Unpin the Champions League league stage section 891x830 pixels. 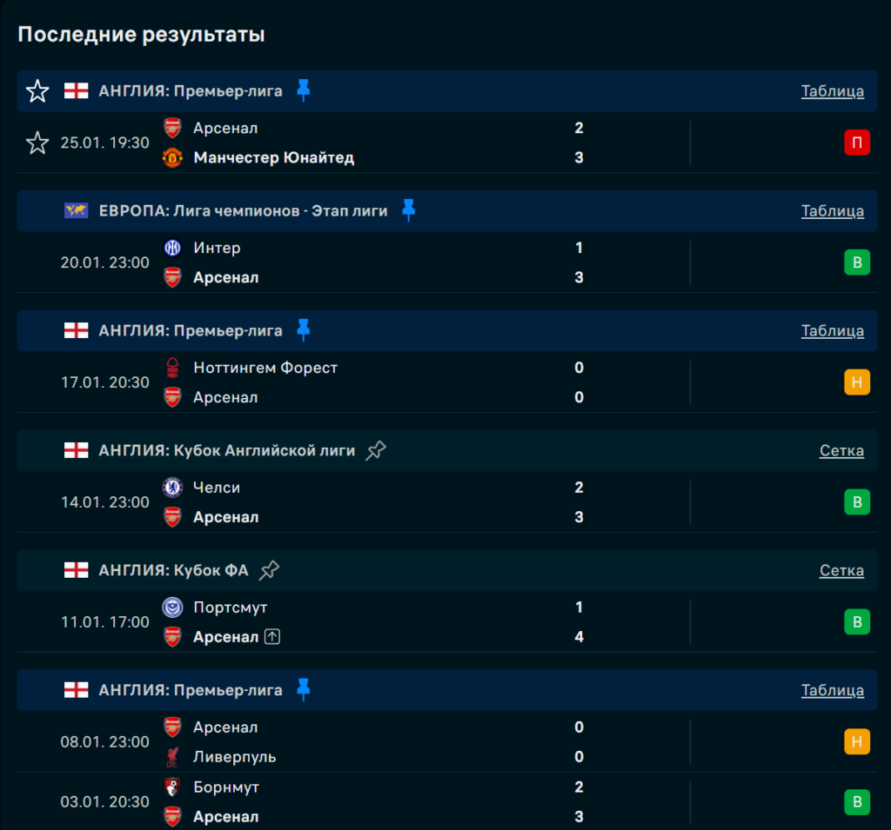(x=408, y=210)
